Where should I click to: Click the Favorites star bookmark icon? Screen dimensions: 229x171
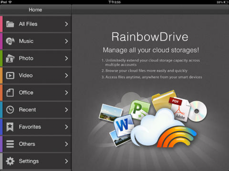(10, 127)
